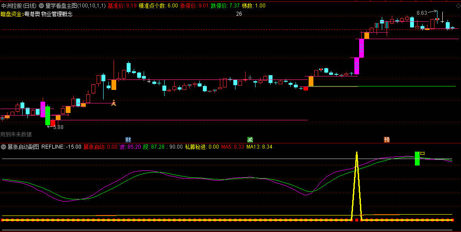The image size is (461, 232).
Task: Select the 量学看盘主图(100,10,1,1) indicator name
Action: 76,5
